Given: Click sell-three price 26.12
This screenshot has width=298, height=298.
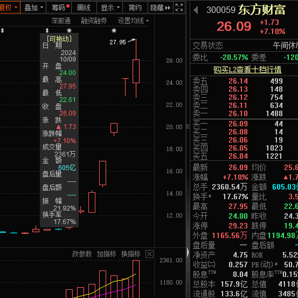Looking at the screenshot, I should click(x=238, y=97).
